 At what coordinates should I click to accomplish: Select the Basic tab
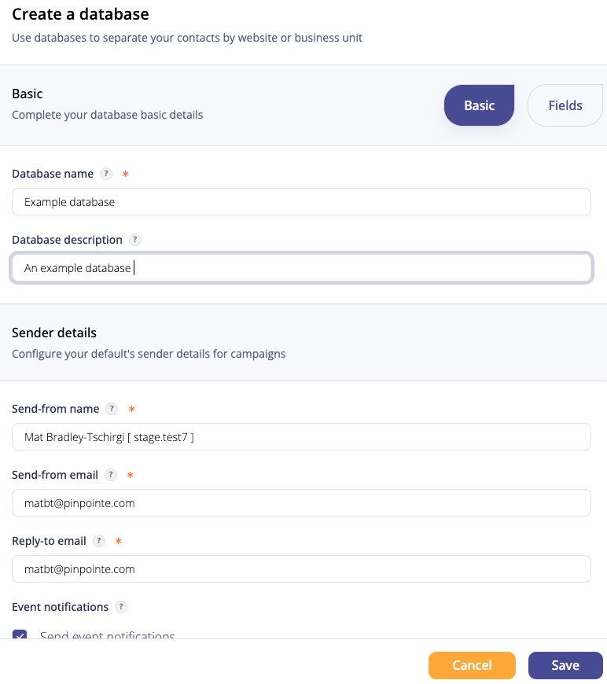tap(479, 105)
